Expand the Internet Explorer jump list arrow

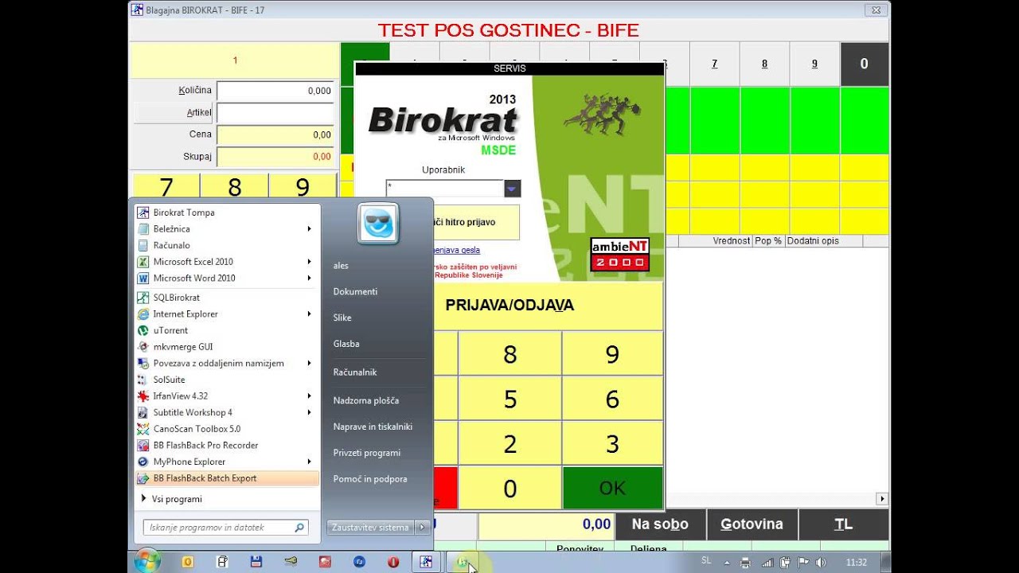pyautogui.click(x=309, y=314)
